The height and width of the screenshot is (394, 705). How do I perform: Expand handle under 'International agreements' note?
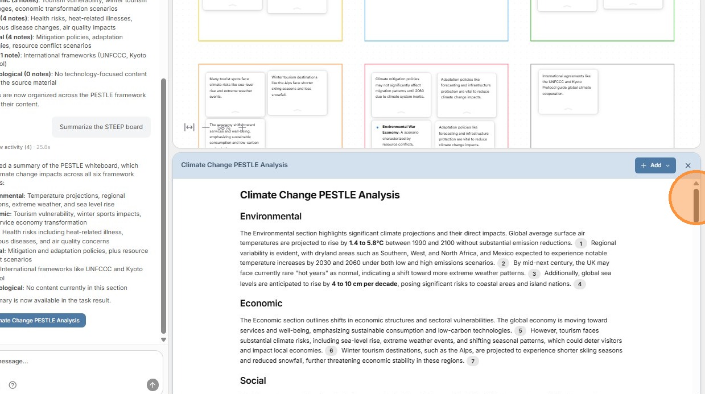point(567,110)
